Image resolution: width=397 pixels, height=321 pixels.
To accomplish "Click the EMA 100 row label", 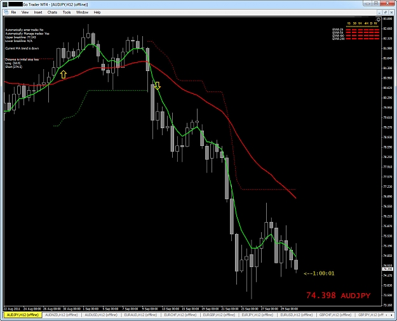I will tap(338, 36).
